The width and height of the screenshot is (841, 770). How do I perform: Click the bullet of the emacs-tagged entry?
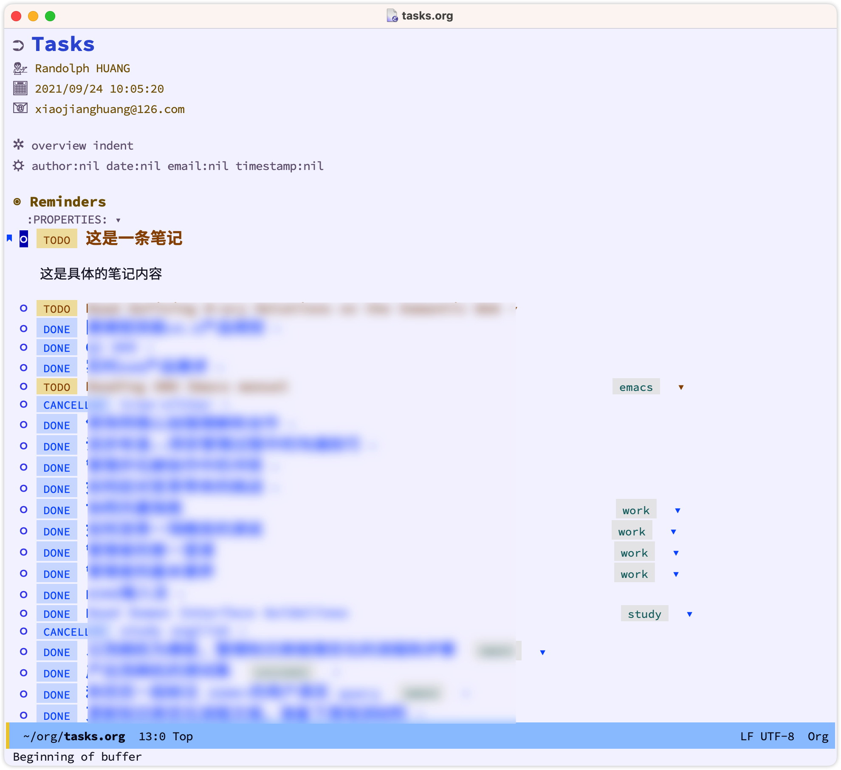(x=24, y=386)
